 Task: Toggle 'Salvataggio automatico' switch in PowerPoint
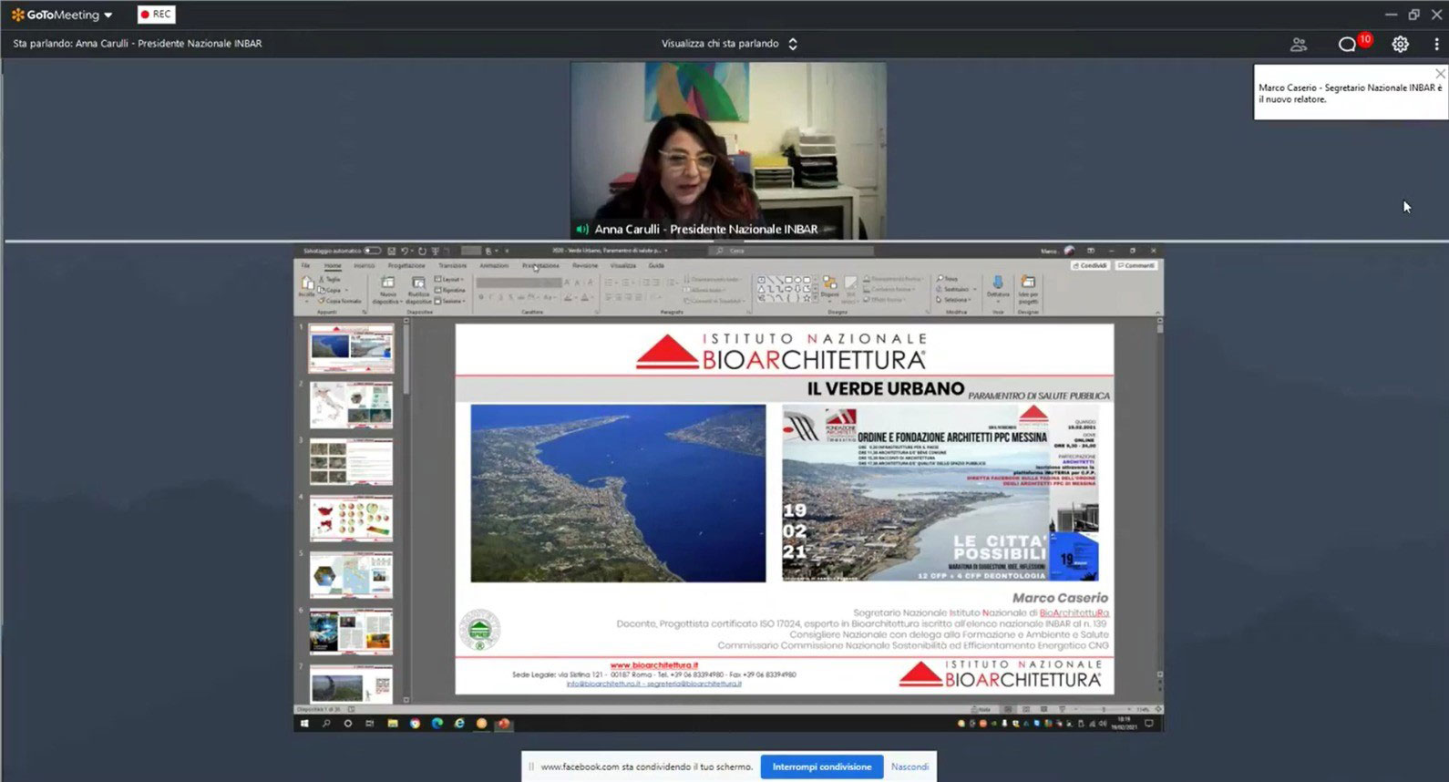point(372,251)
